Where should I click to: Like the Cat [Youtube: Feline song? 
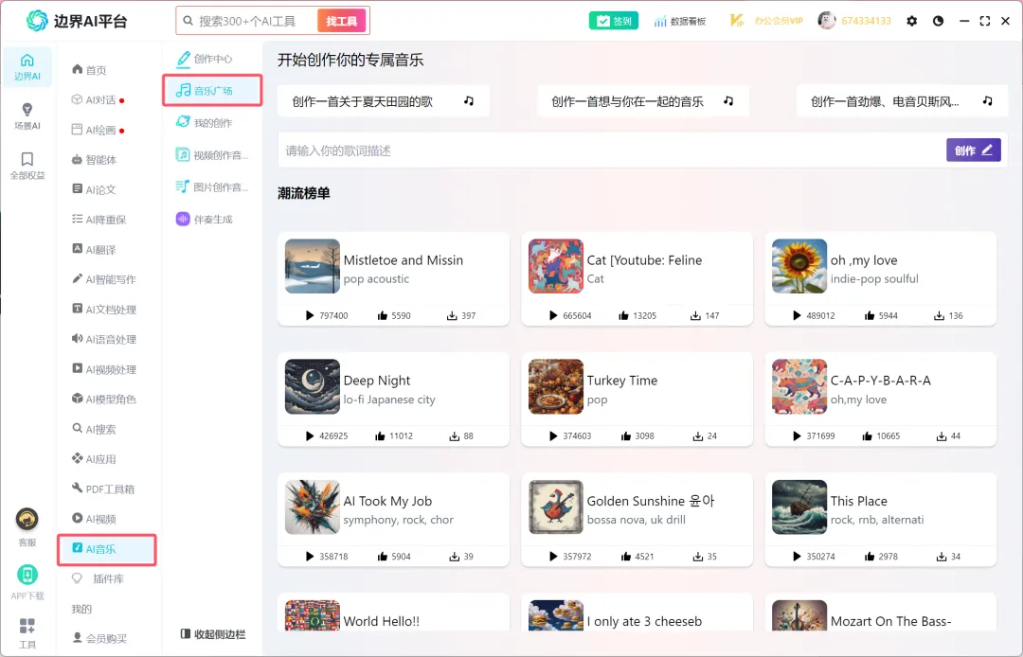click(x=623, y=315)
